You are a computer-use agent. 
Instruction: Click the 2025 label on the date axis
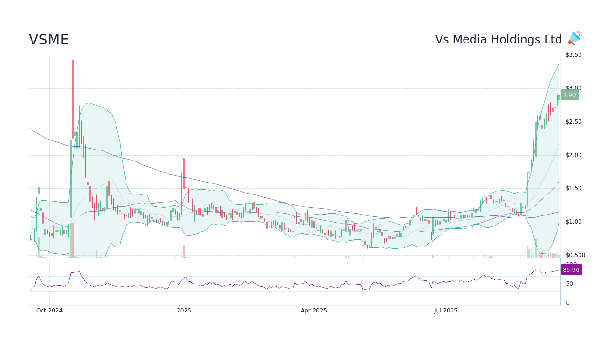pos(183,311)
